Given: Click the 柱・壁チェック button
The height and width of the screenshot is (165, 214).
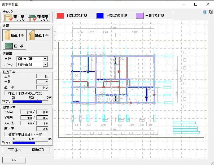Looking at the screenshot, I should pos(14,18).
